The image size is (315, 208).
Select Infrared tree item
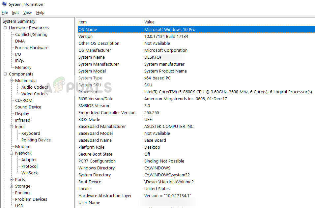(x=23, y=120)
